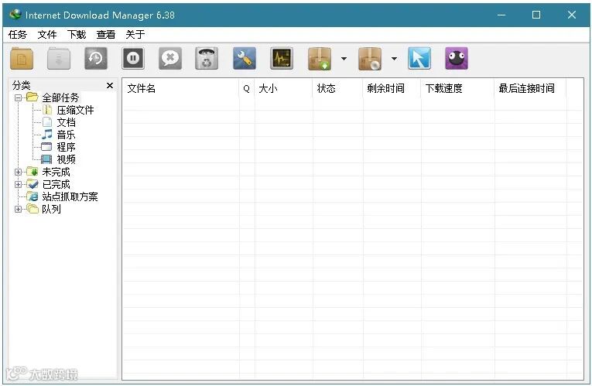Open options via wrench tools icon
This screenshot has height=386, width=592.
coord(245,59)
